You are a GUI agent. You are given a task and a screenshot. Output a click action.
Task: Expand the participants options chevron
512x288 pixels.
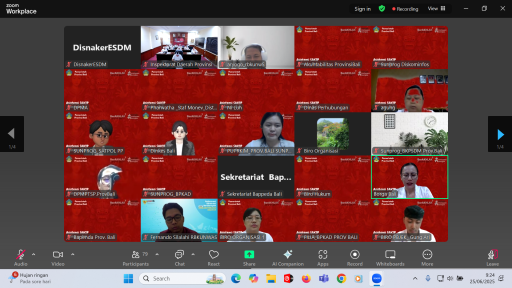[x=157, y=254]
